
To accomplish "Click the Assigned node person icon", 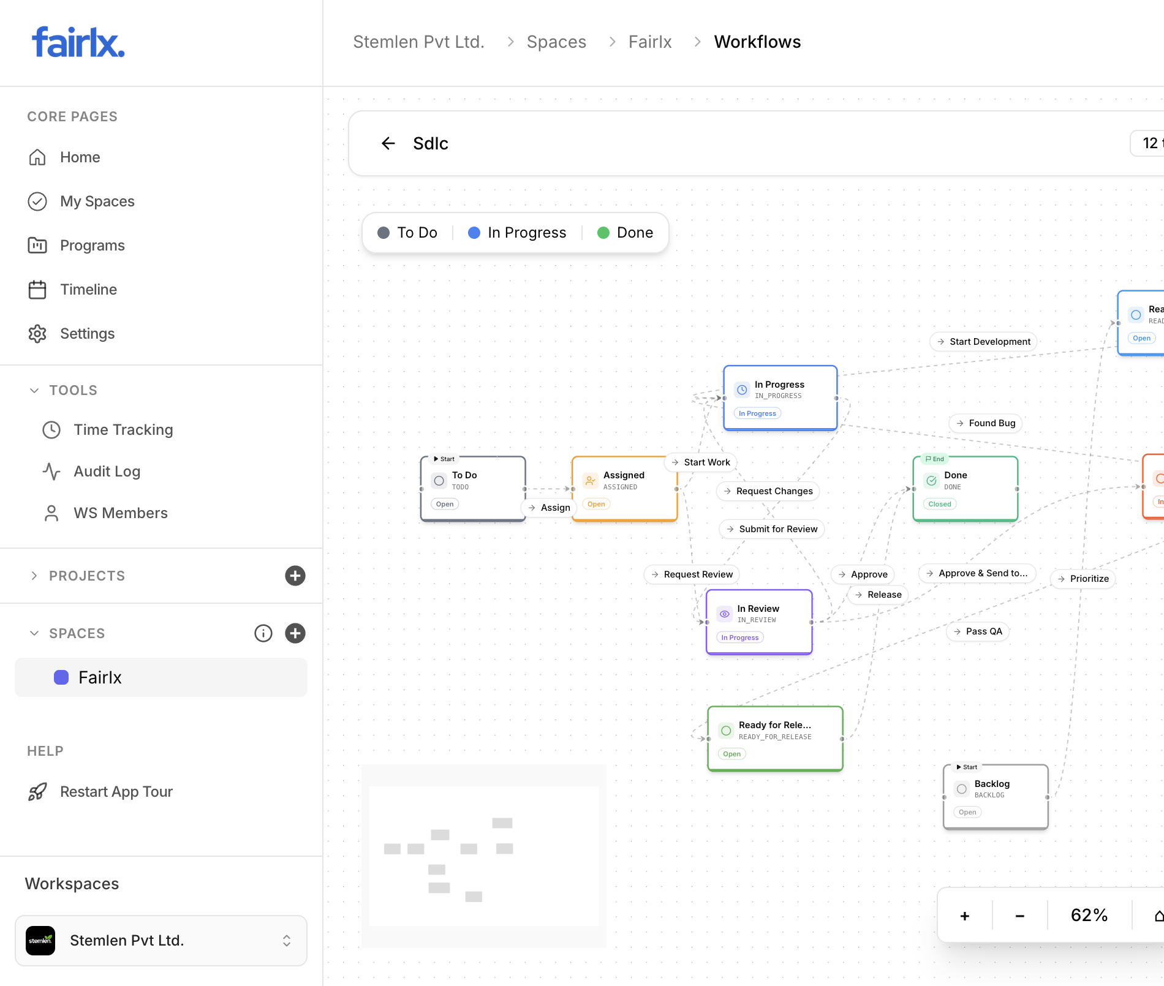I will [590, 481].
